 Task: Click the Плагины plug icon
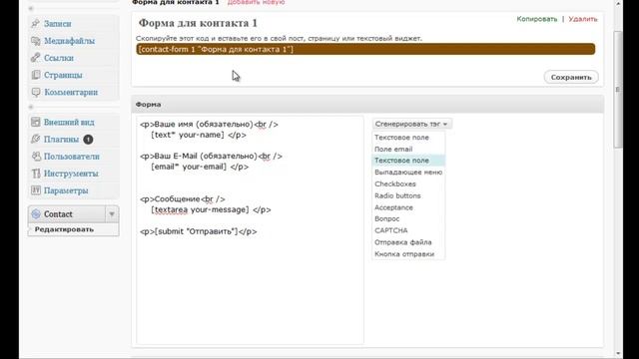[36, 140]
